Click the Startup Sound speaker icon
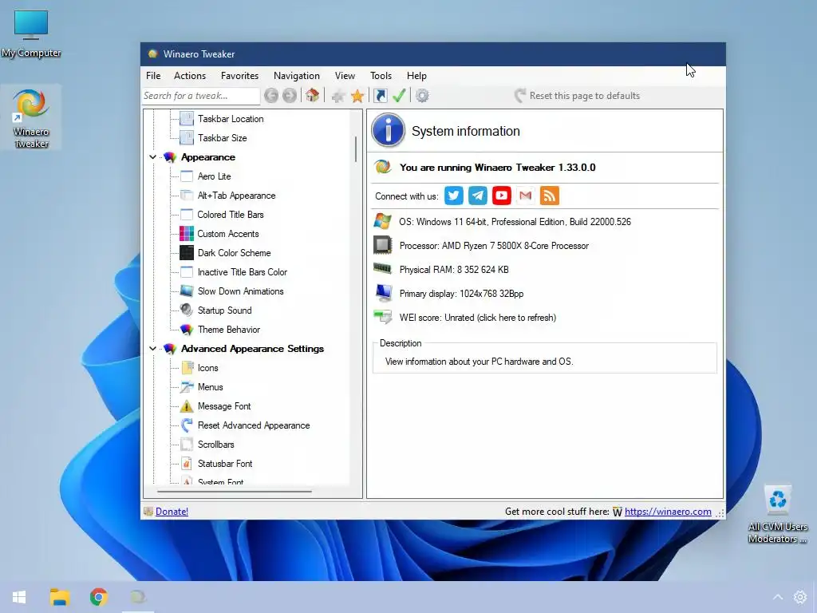Viewport: 817px width, 613px height. click(x=187, y=310)
